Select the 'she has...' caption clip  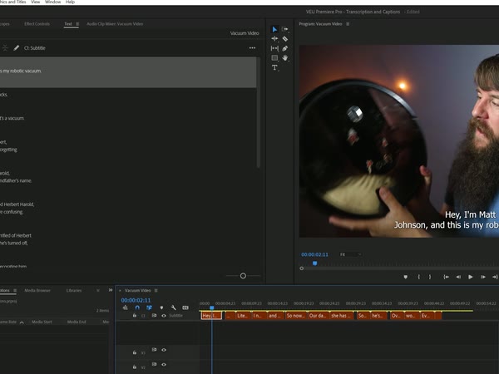point(341,316)
